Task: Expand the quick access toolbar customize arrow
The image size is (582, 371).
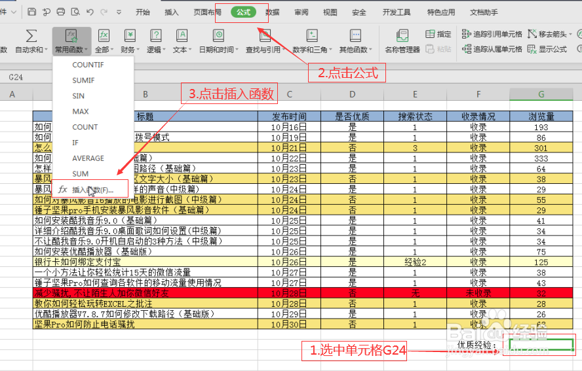Action: (x=119, y=12)
